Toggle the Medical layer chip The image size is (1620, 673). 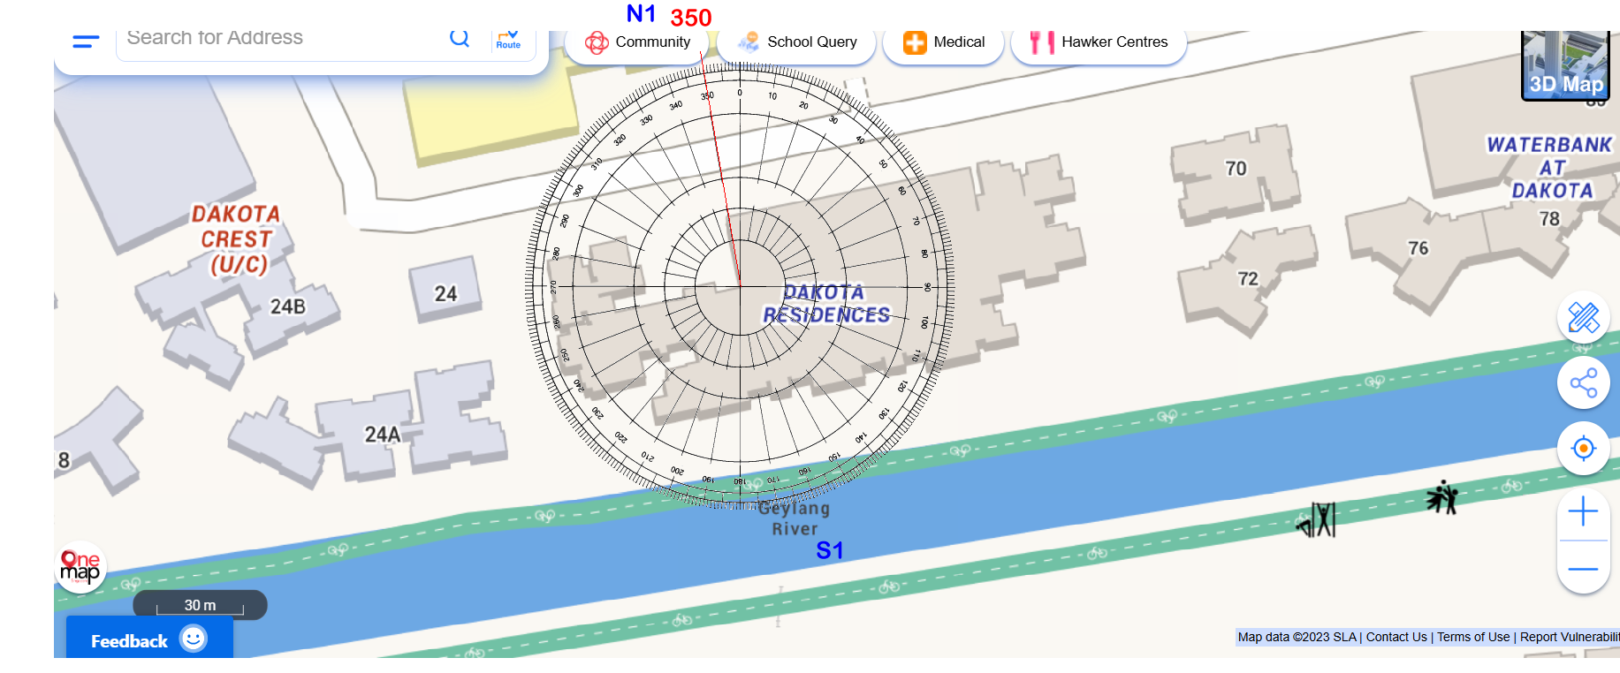pyautogui.click(x=944, y=42)
